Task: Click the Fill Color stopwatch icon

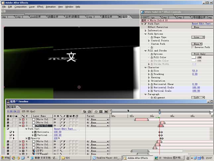Action: [152, 57]
